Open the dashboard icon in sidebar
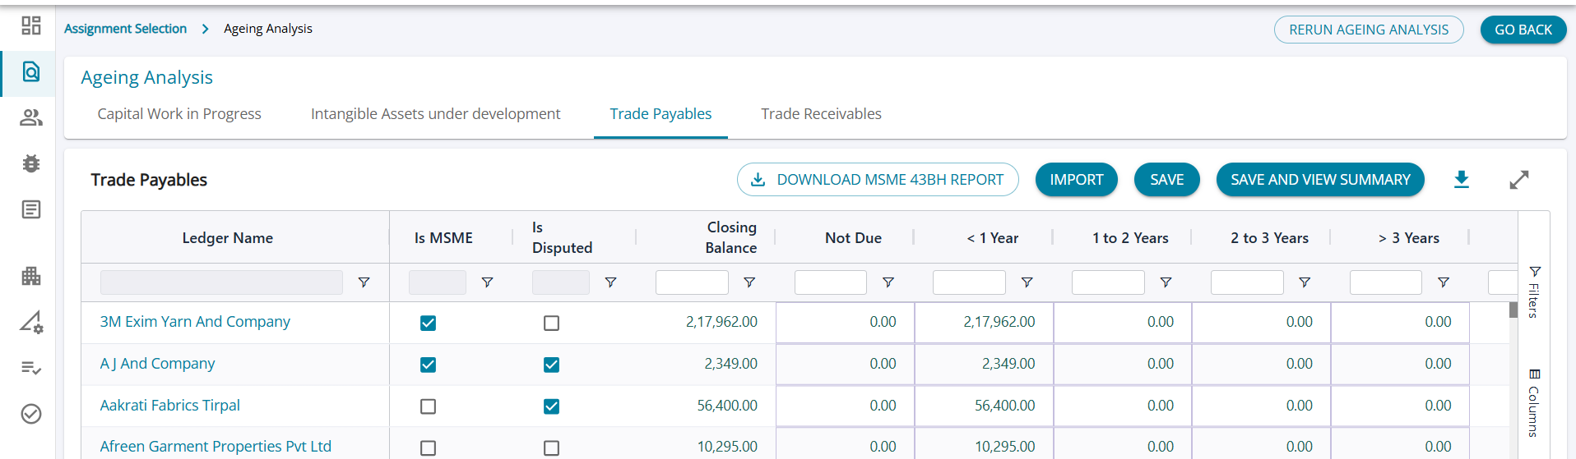The image size is (1576, 459). pos(31,25)
